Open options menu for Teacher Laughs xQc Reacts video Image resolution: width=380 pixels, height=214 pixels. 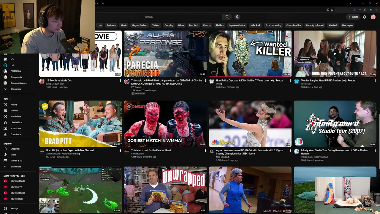click(375, 81)
